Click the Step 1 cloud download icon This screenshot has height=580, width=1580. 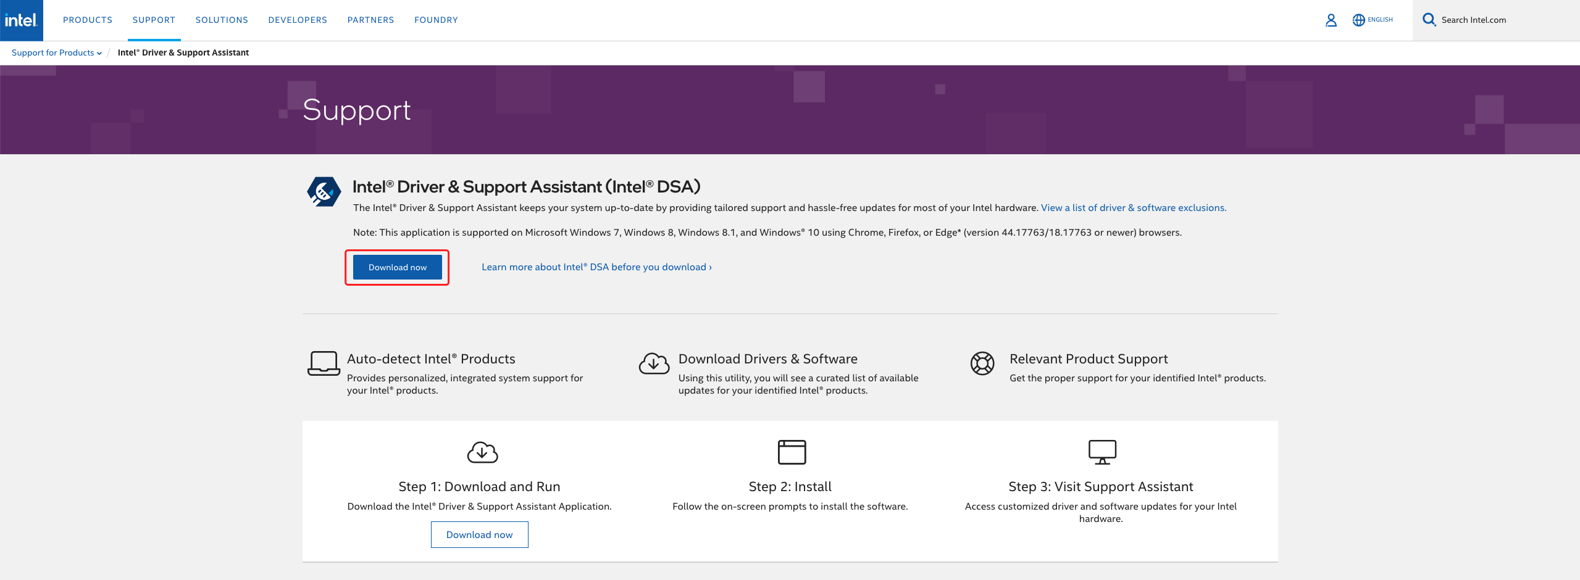point(482,452)
